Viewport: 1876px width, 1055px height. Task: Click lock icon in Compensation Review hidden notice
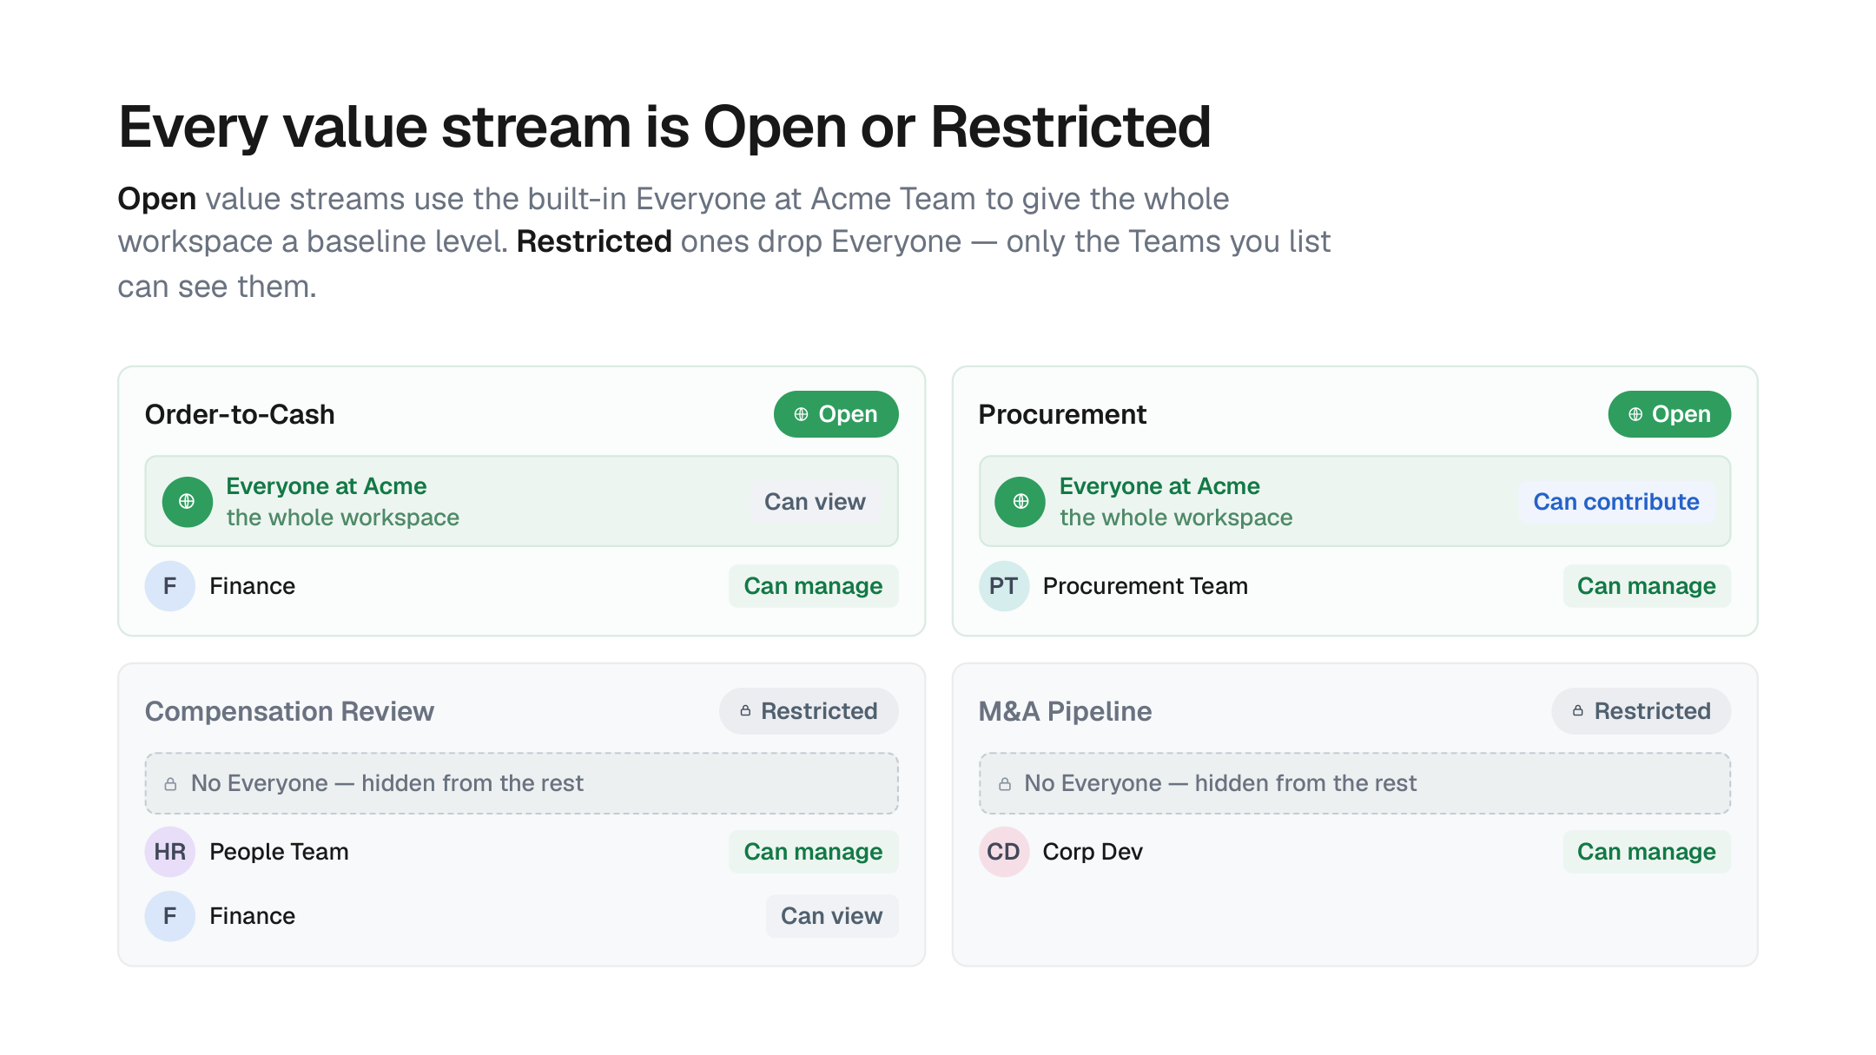click(x=171, y=784)
